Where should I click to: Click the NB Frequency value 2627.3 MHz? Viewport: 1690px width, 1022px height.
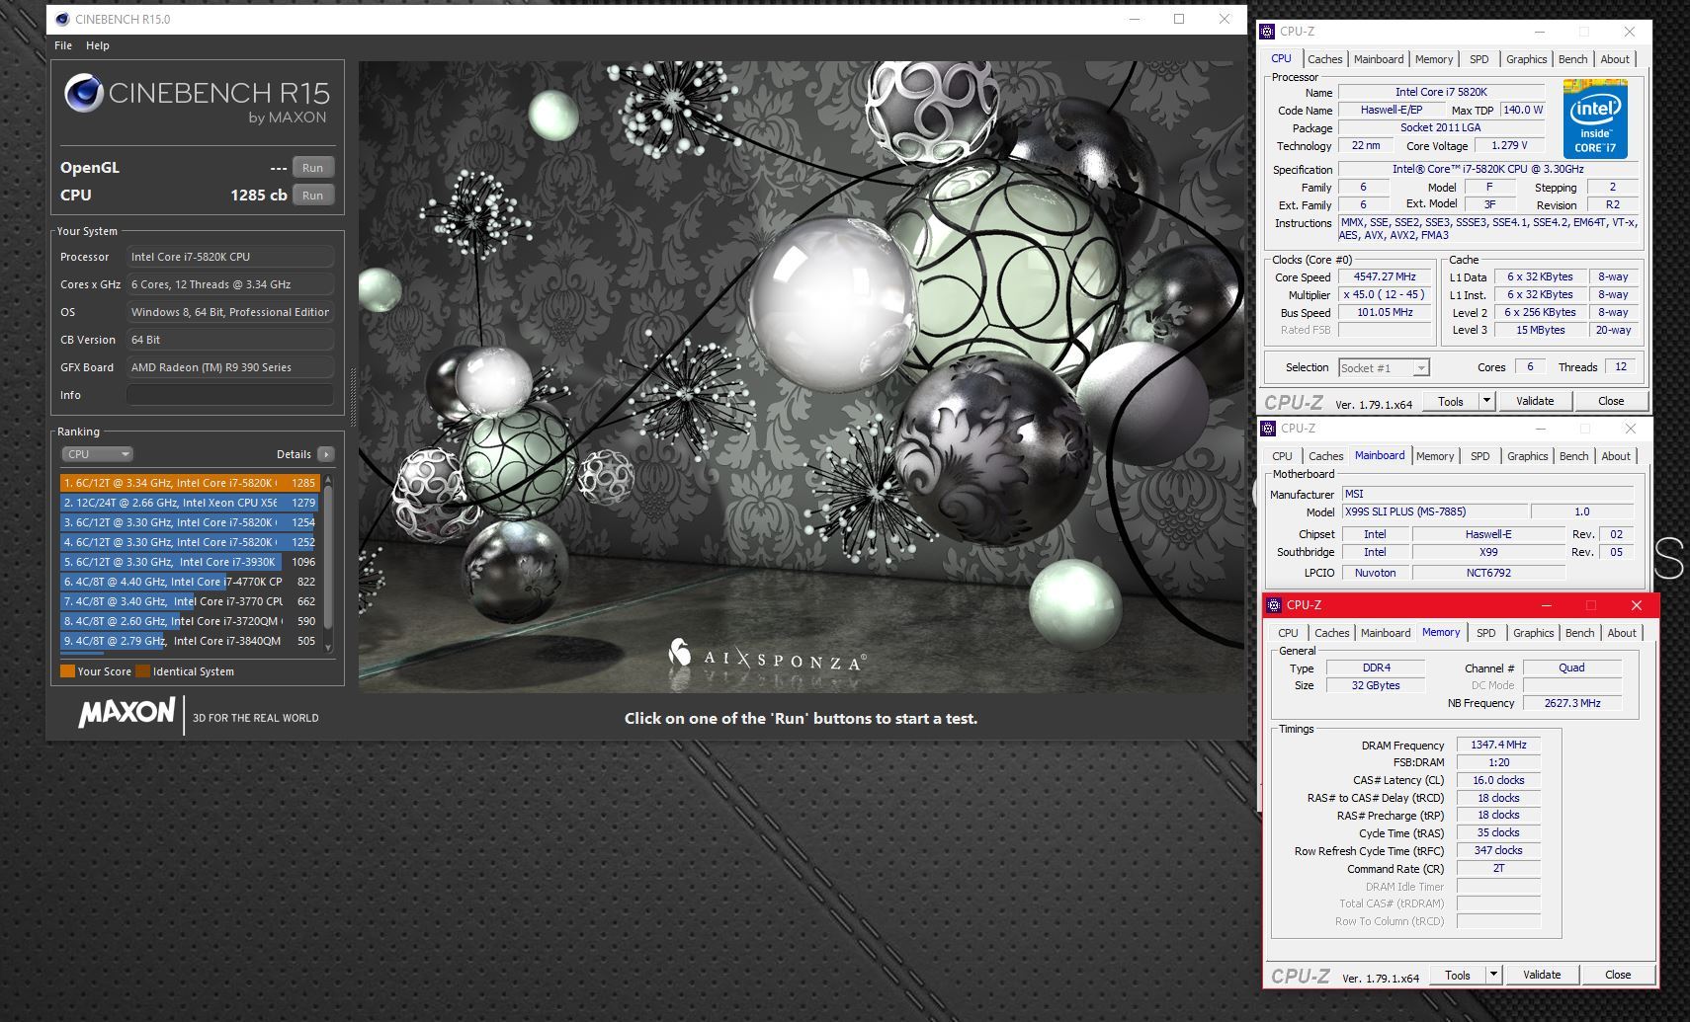[1571, 703]
